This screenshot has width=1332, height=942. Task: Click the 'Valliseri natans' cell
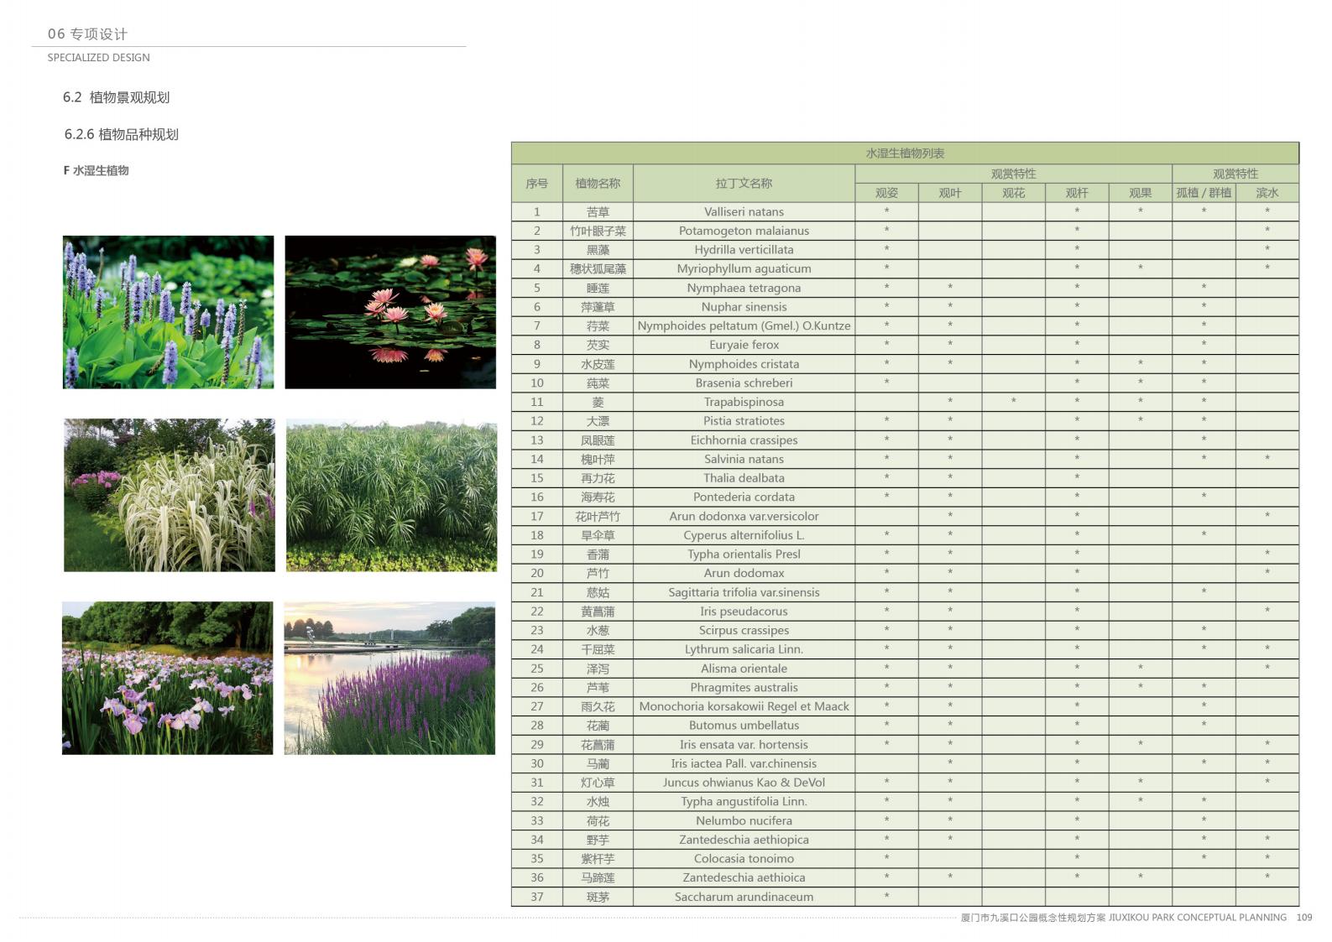pyautogui.click(x=744, y=212)
